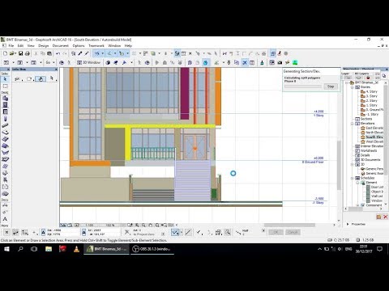Click the Cancel button in the bottom bar
The width and height of the screenshot is (389, 291).
[293, 232]
